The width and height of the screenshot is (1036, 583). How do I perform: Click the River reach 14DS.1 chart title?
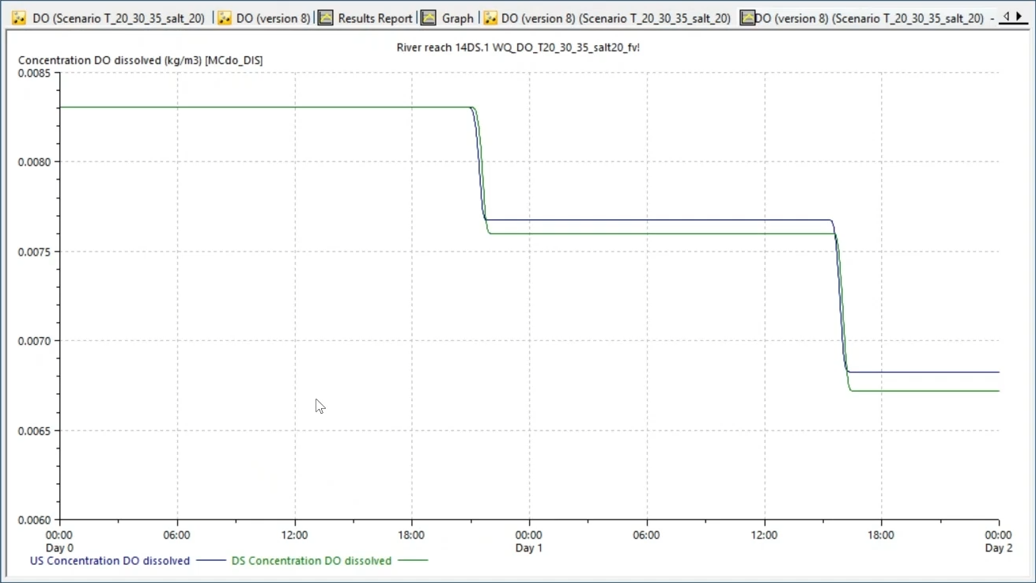(516, 47)
